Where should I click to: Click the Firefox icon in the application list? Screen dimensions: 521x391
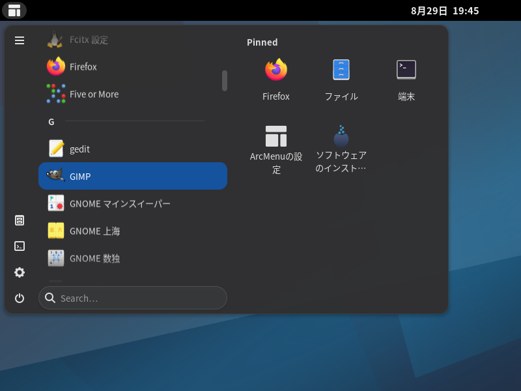(x=56, y=66)
